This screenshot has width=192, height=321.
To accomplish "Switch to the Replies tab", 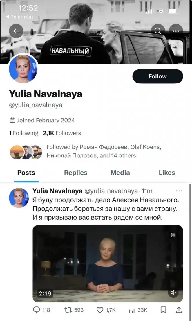I will click(76, 173).
